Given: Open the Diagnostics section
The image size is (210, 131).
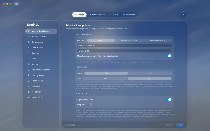Looking at the screenshot, I should pyautogui.click(x=41, y=97).
